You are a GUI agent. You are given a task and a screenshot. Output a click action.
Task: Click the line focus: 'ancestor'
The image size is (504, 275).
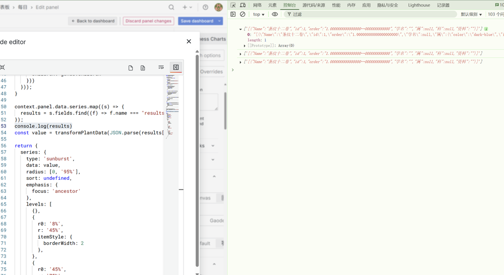coord(56,191)
